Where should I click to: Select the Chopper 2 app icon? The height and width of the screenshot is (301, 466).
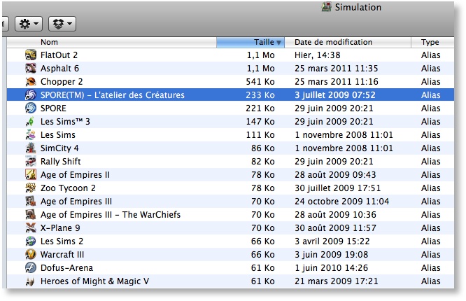point(31,81)
